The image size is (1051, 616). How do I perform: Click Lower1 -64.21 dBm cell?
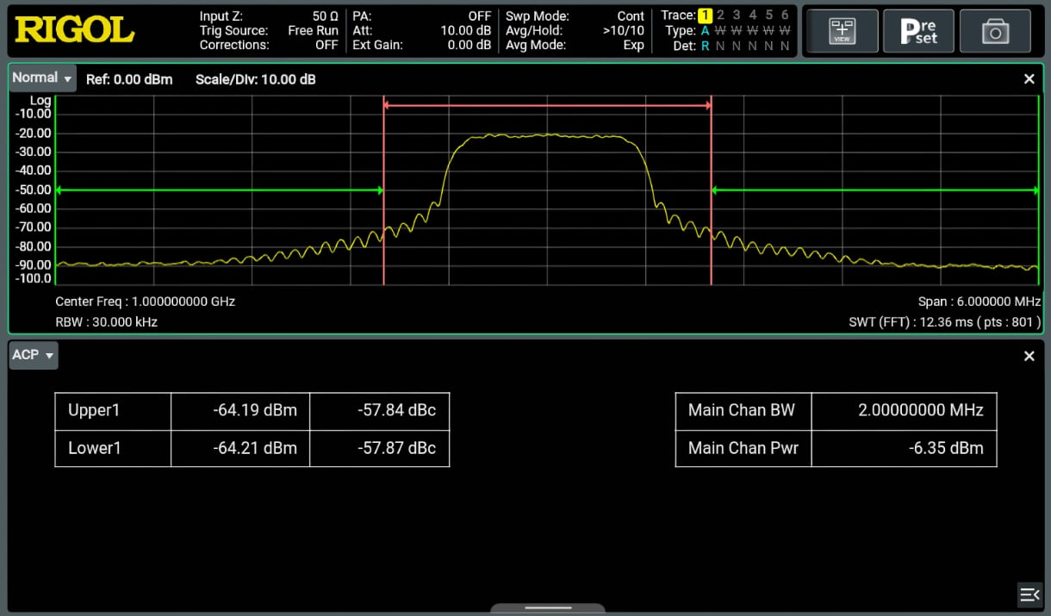click(240, 448)
